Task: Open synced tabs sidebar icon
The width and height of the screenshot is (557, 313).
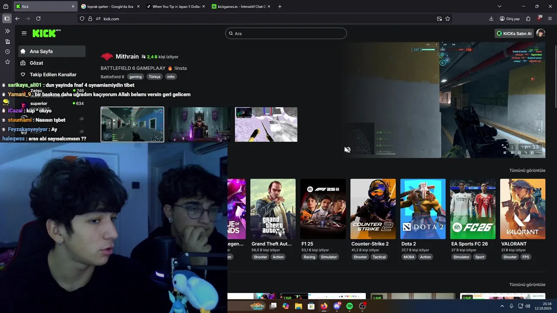Action: coord(7,42)
